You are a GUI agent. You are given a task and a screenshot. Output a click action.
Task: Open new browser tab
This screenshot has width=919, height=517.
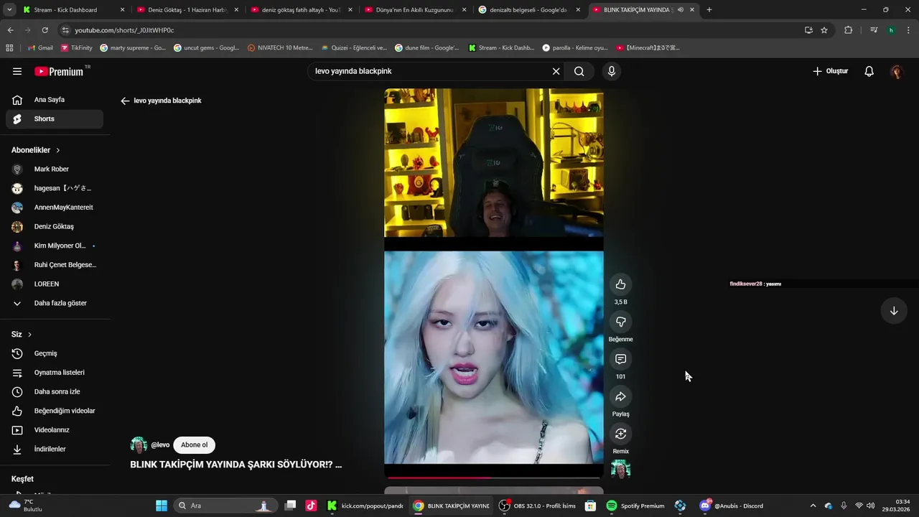tap(709, 10)
